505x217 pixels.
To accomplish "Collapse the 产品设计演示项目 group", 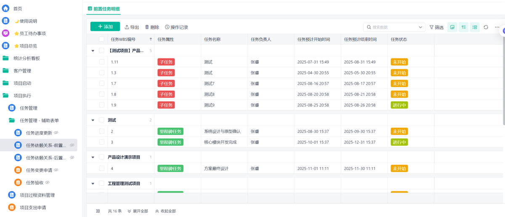I will tap(93, 157).
